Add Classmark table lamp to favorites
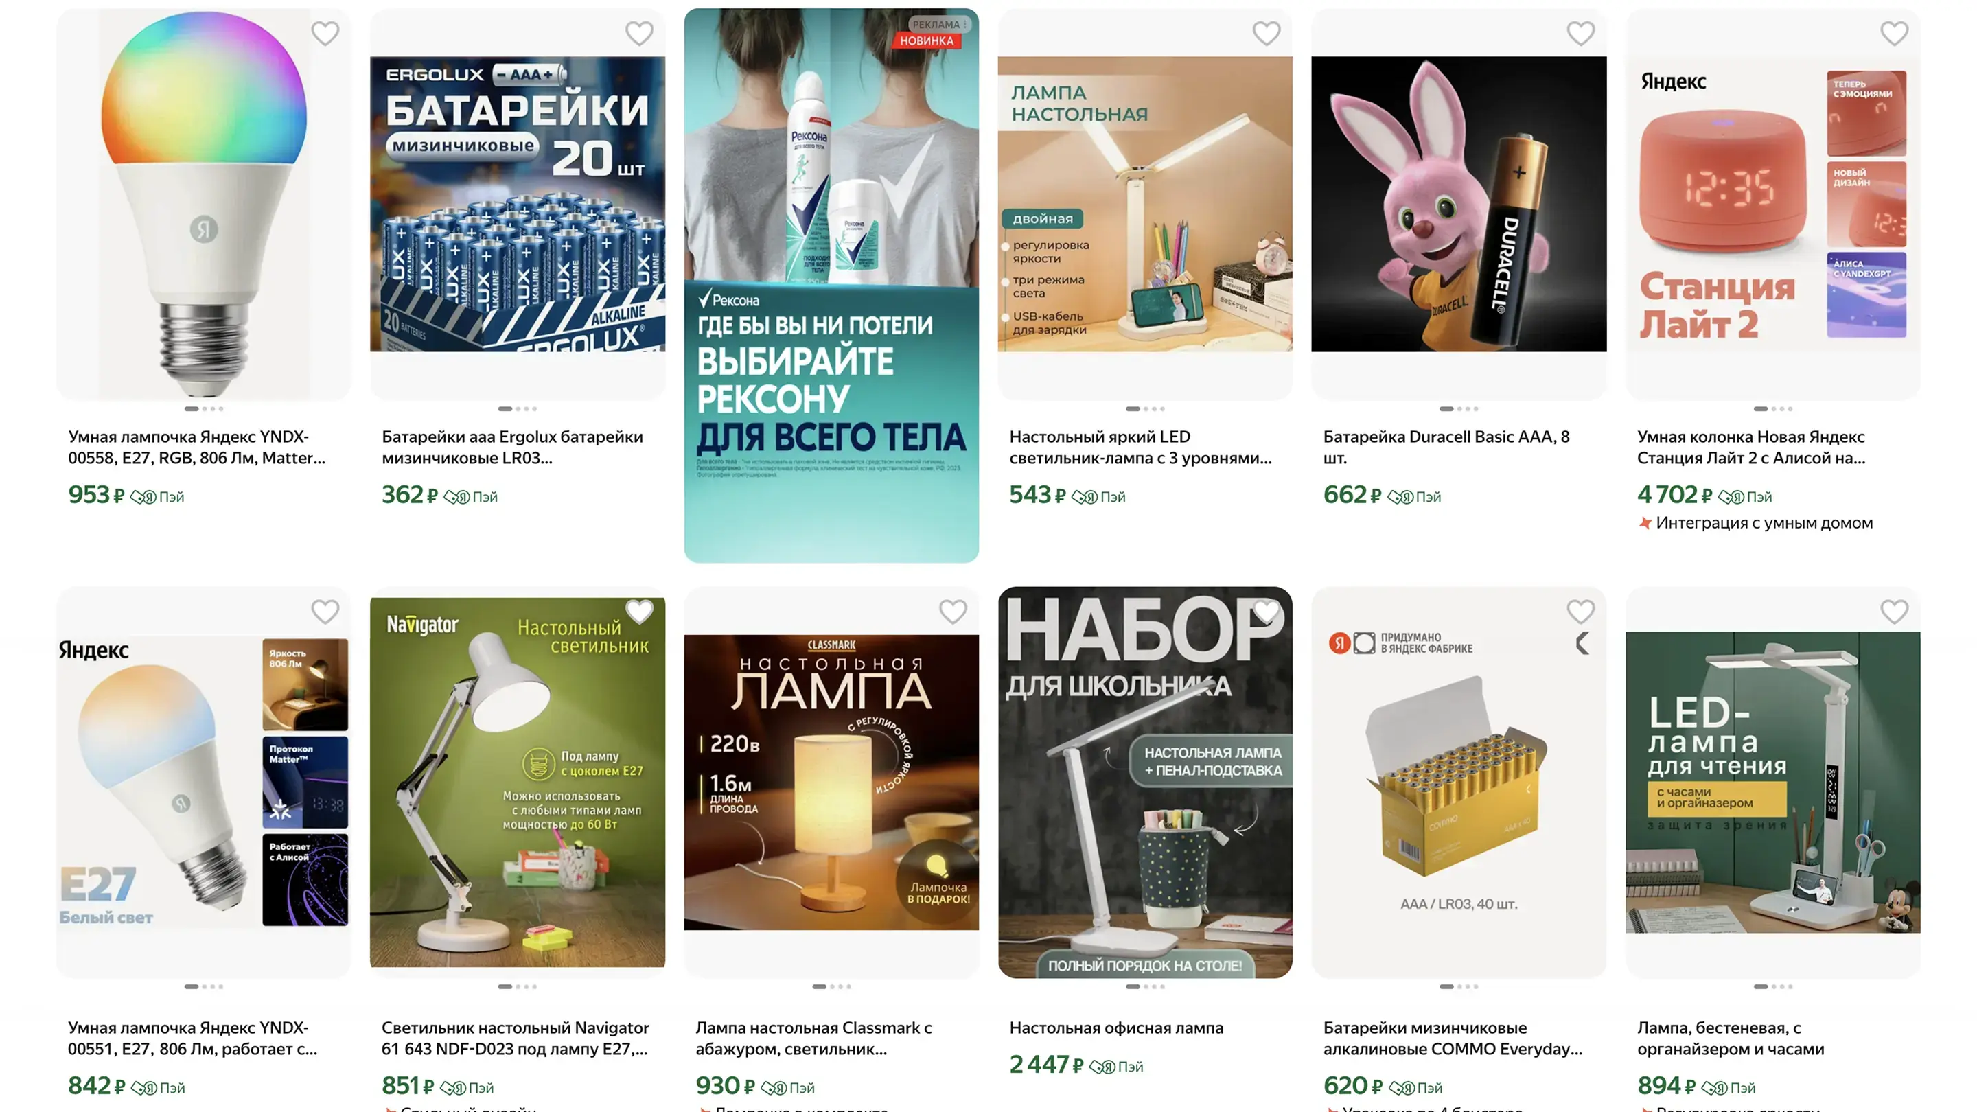Viewport: 1977px width, 1112px height. pyautogui.click(x=953, y=611)
